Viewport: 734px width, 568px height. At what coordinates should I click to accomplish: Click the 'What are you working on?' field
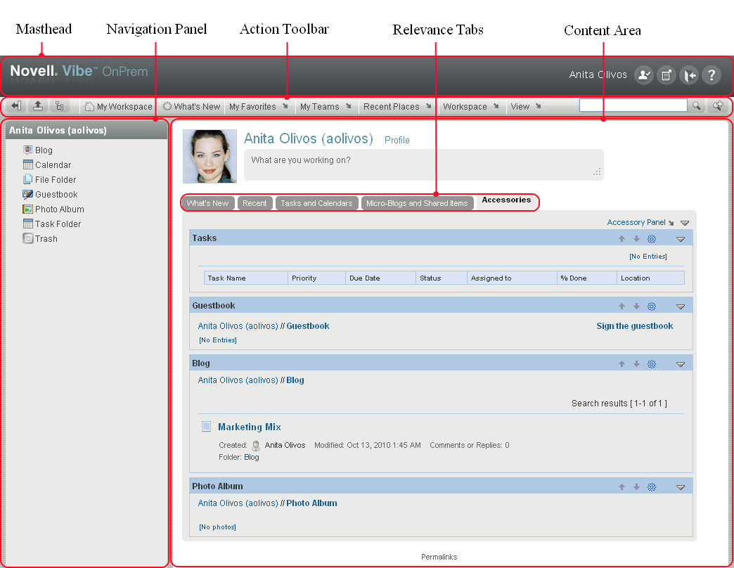tap(423, 164)
